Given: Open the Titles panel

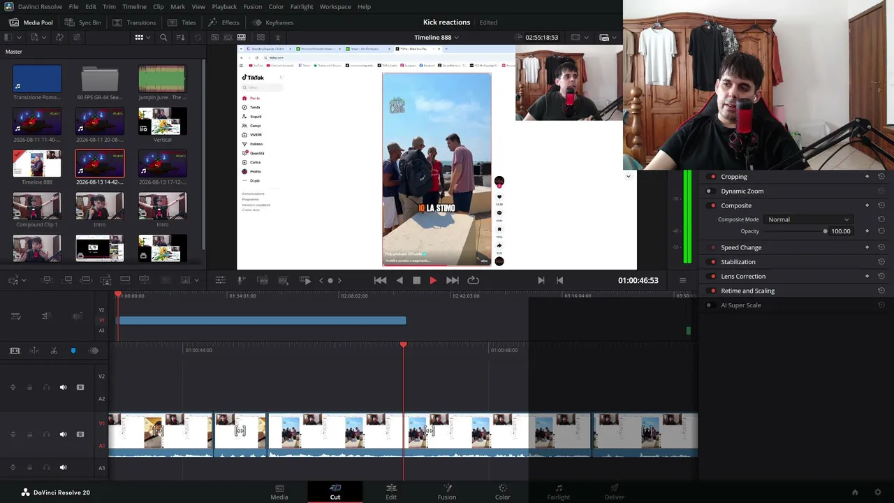Looking at the screenshot, I should [x=182, y=22].
